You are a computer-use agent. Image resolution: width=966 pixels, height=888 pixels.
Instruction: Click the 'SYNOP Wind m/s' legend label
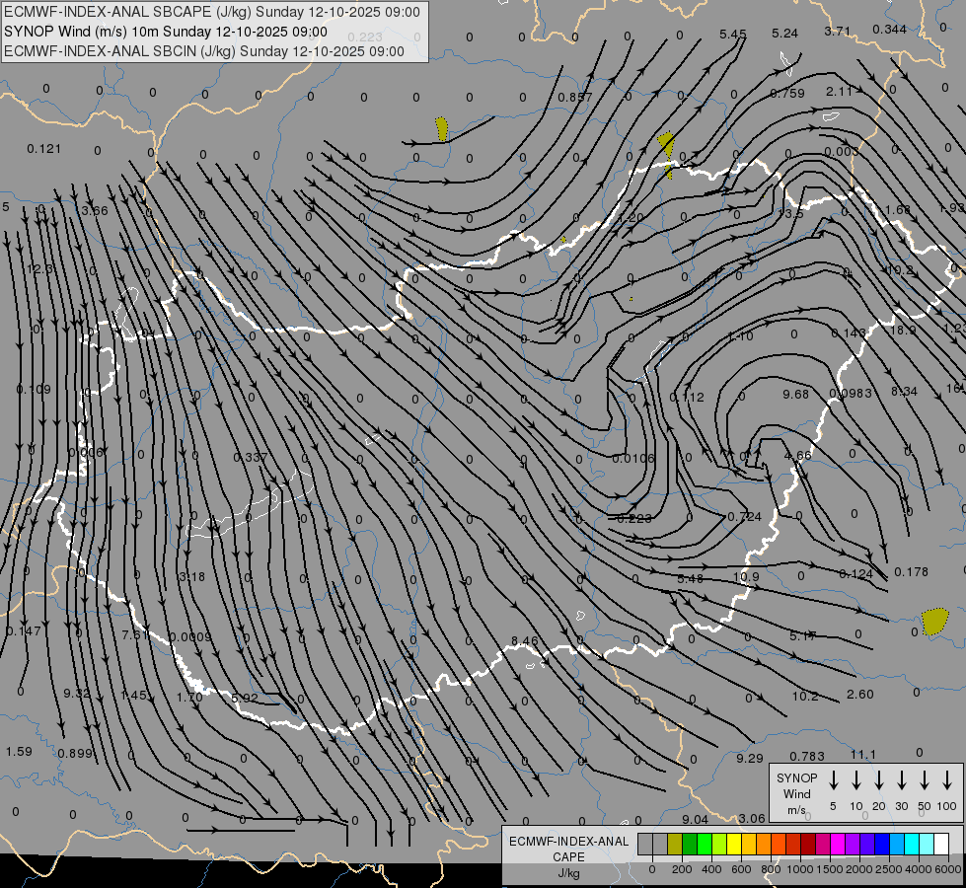coord(796,793)
